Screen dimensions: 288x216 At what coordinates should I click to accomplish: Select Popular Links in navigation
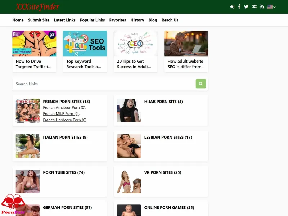(x=93, y=20)
